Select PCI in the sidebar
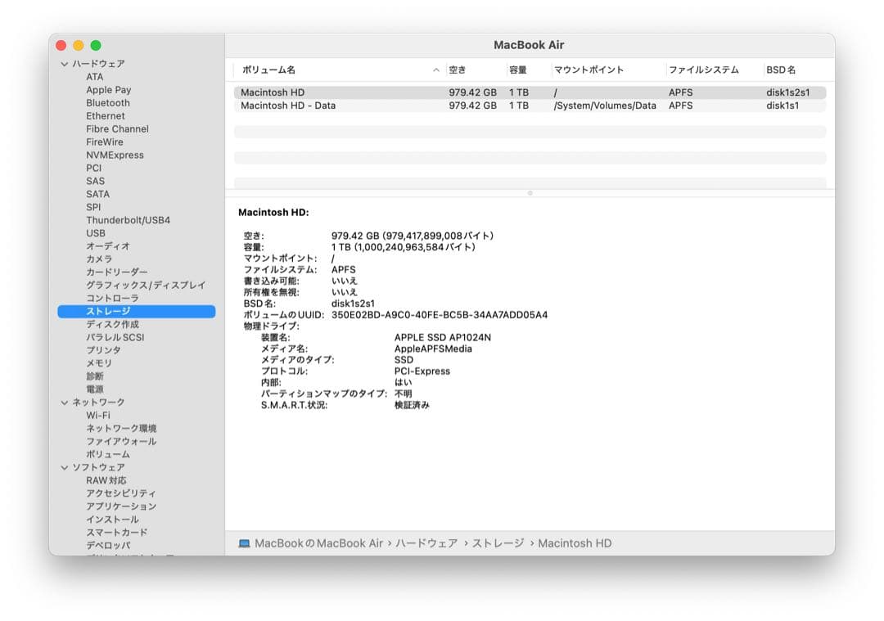Image resolution: width=884 pixels, height=621 pixels. (x=93, y=168)
